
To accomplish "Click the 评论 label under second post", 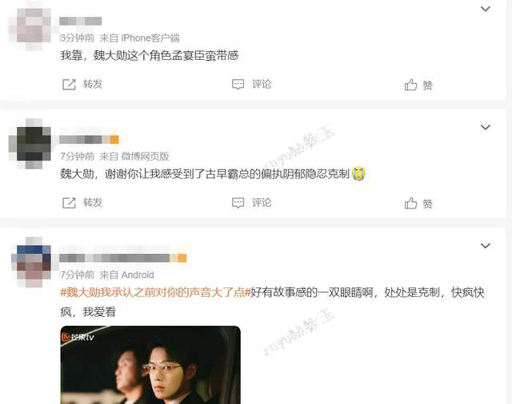I will [262, 203].
